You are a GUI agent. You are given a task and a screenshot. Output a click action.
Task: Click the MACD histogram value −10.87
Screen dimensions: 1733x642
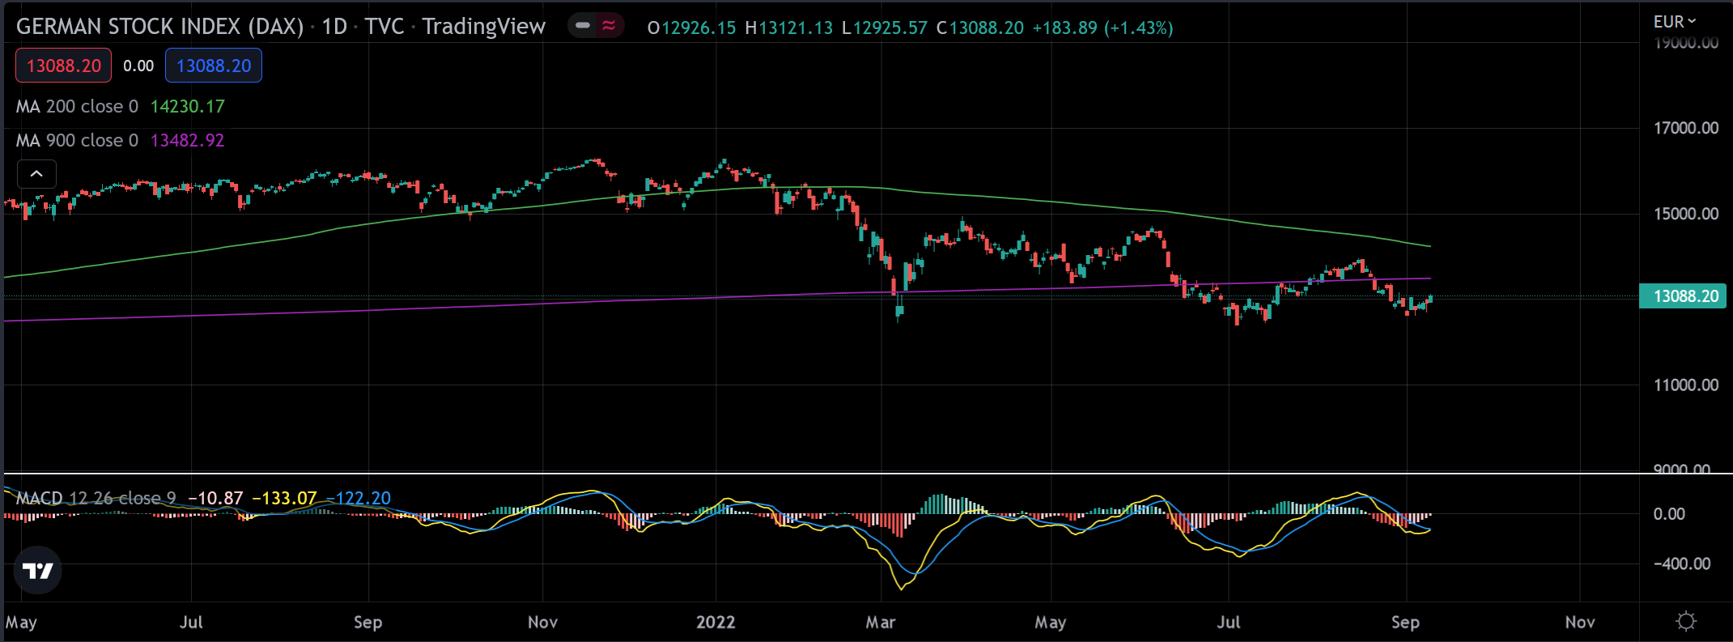[x=215, y=498]
